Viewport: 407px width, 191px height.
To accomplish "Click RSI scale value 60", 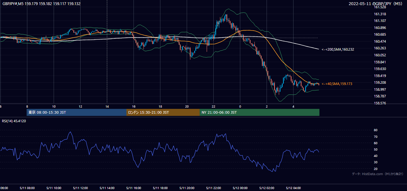I will [x=375, y=143].
